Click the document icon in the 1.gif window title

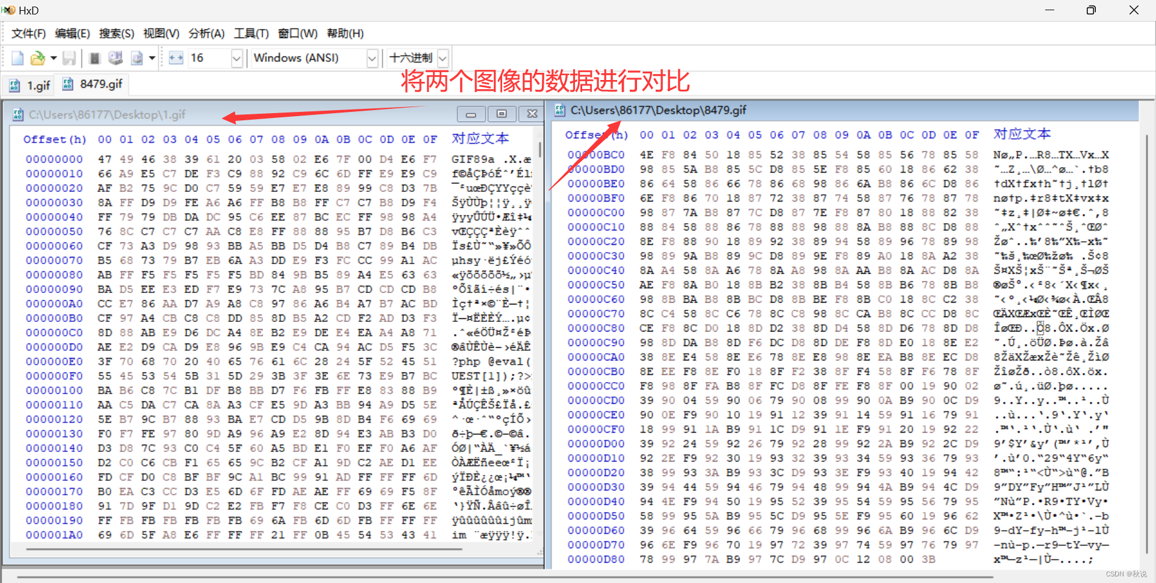pos(18,114)
